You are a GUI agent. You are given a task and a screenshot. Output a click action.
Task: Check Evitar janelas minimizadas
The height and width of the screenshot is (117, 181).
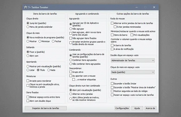[115, 27]
